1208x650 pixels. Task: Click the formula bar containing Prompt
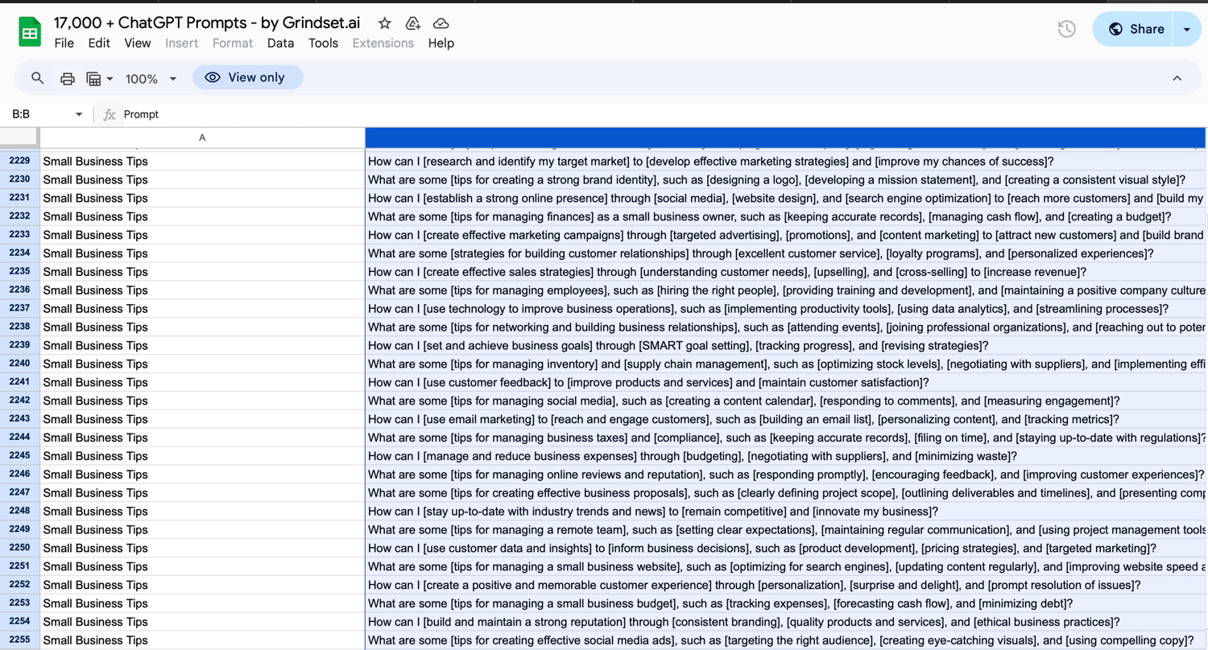pyautogui.click(x=660, y=114)
